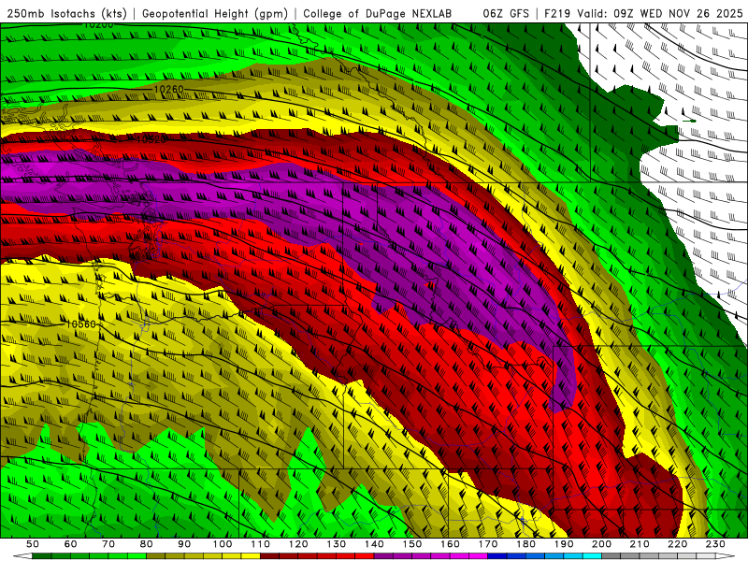
Task: Click the '06Z GFS' model run text
Action: (x=506, y=13)
